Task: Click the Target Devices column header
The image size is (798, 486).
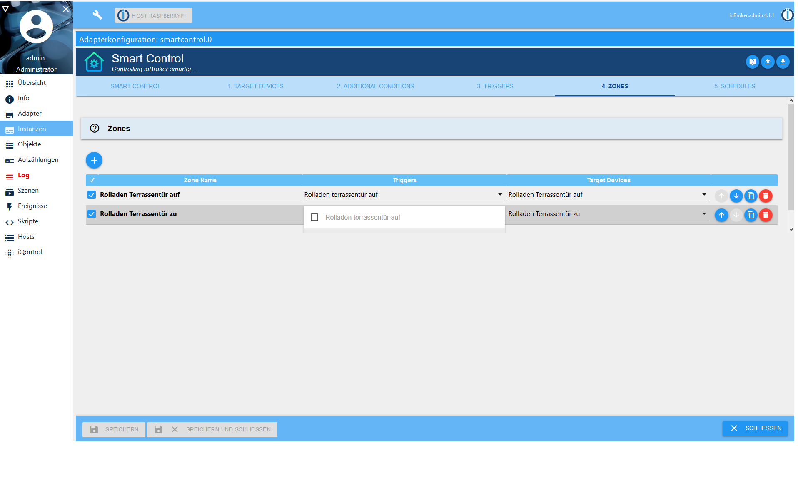Action: [x=608, y=180]
